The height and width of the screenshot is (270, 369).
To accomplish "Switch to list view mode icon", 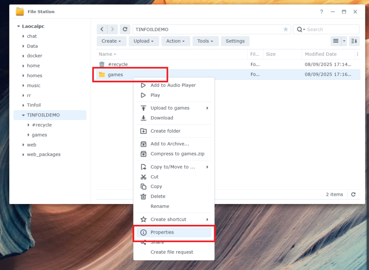I will click(335, 41).
